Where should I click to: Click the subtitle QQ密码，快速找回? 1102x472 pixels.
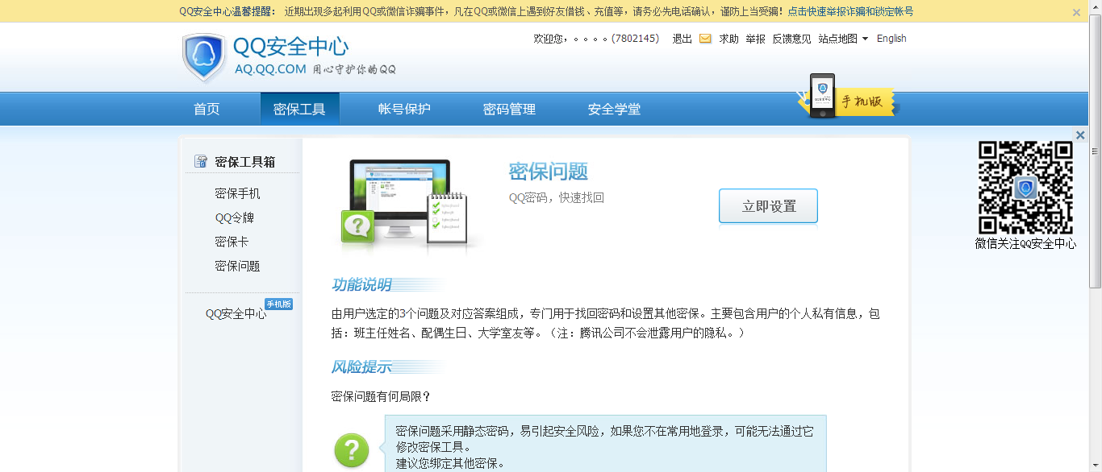[x=557, y=198]
